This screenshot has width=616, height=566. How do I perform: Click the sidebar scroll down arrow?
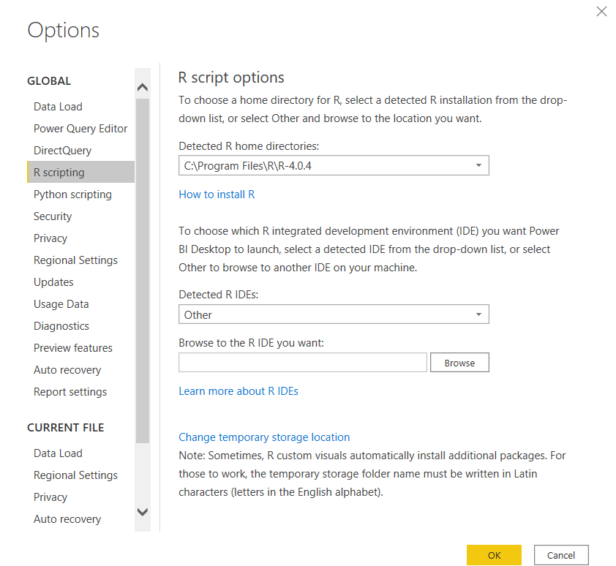(x=143, y=512)
